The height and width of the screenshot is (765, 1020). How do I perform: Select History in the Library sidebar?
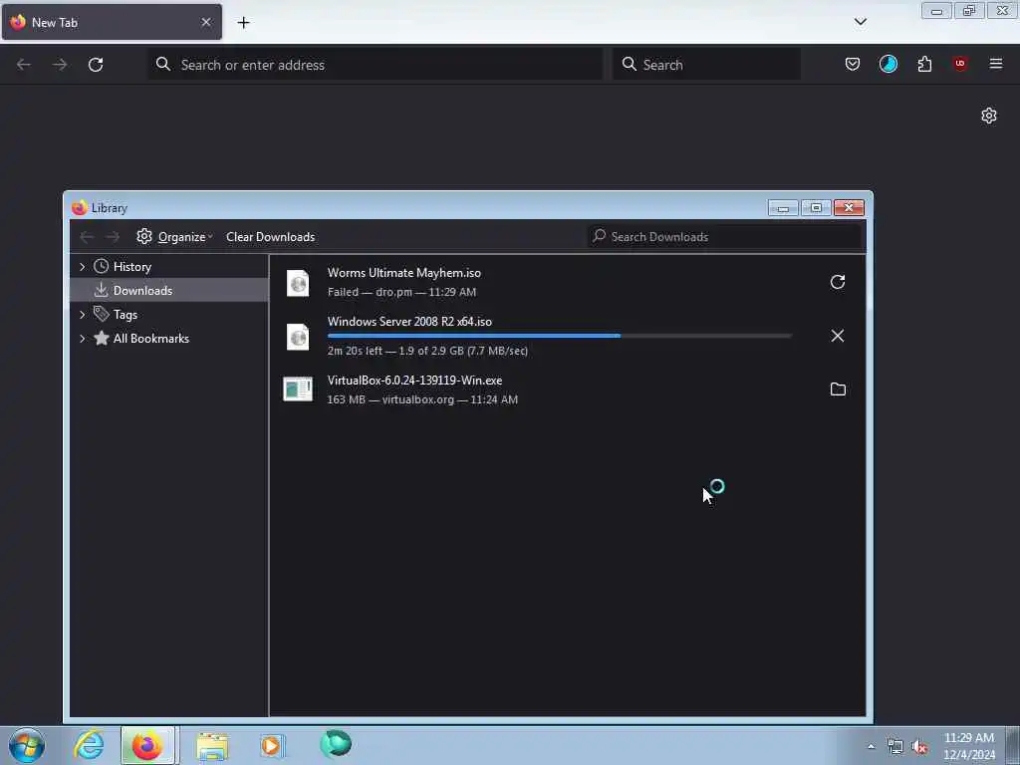(132, 267)
